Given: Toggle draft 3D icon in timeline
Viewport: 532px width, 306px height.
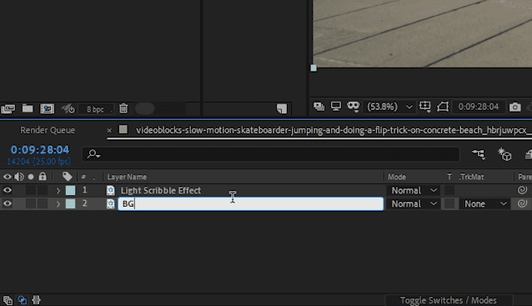Looking at the screenshot, I should pos(504,154).
